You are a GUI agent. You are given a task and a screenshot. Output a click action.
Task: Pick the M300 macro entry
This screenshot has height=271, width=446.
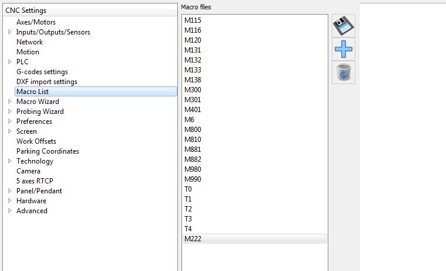193,90
